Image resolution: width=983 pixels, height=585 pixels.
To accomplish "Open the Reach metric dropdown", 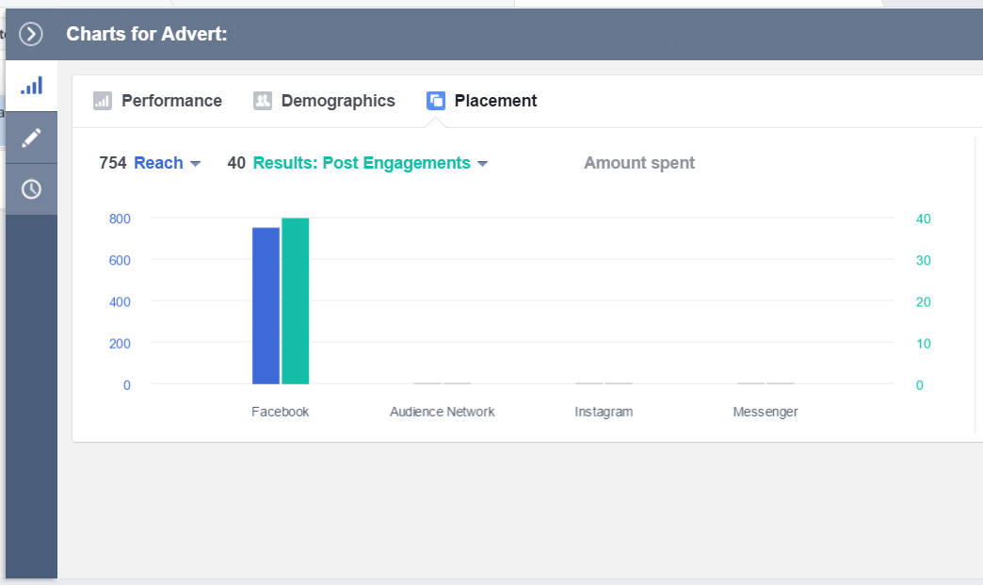I will pos(167,163).
